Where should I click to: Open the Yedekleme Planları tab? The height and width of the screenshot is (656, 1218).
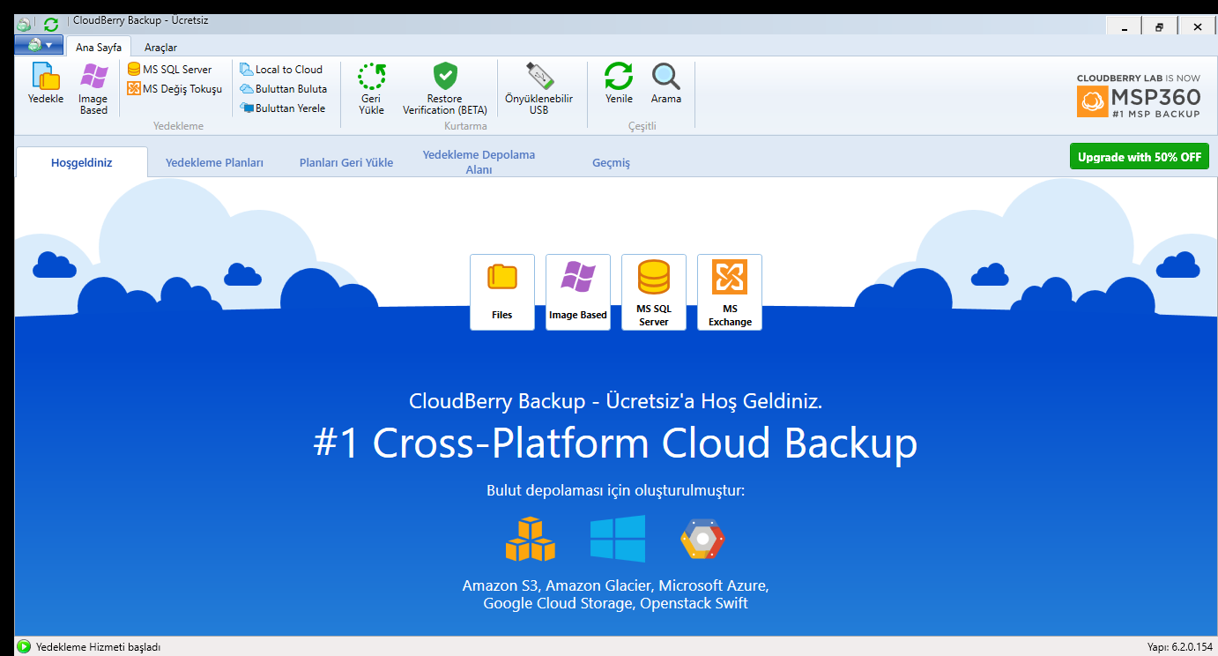point(215,163)
